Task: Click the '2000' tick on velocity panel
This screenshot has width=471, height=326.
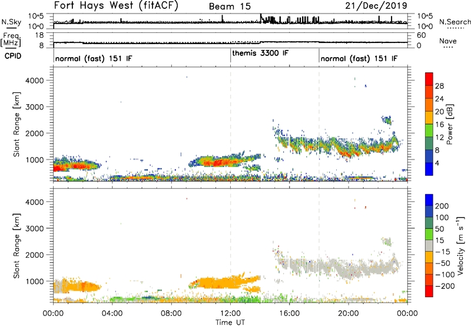Action: (x=34, y=255)
